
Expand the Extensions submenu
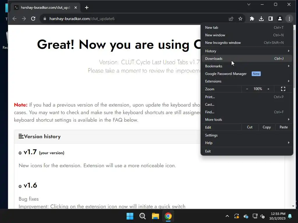pyautogui.click(x=247, y=81)
